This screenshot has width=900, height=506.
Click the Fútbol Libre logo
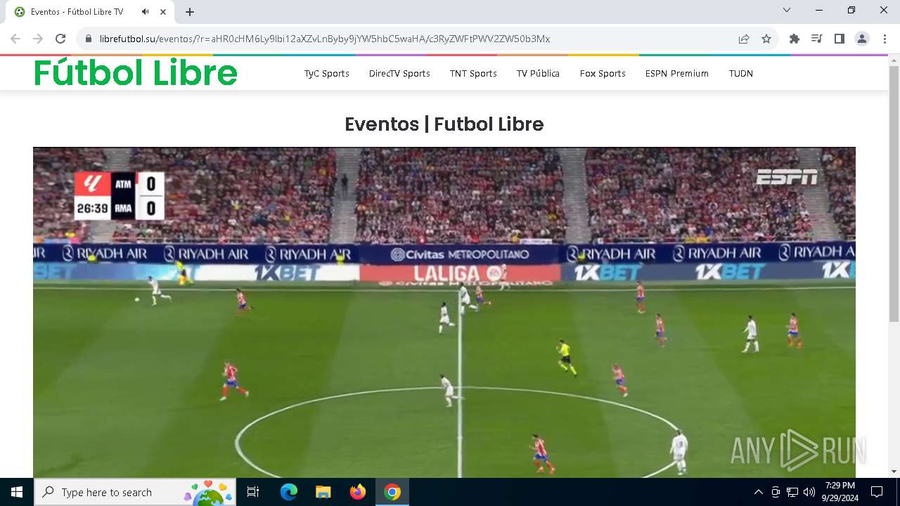pos(136,73)
